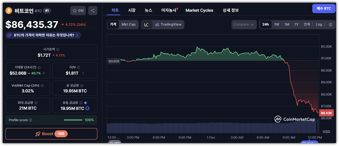Select the 1M time range

point(287,24)
